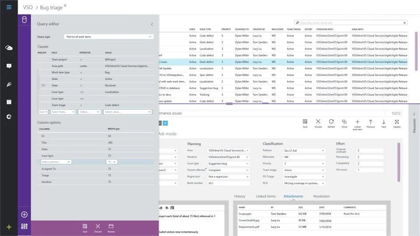Click the search magnifier icon in sidebar
Screen dimensions: 420x236
coord(9,84)
